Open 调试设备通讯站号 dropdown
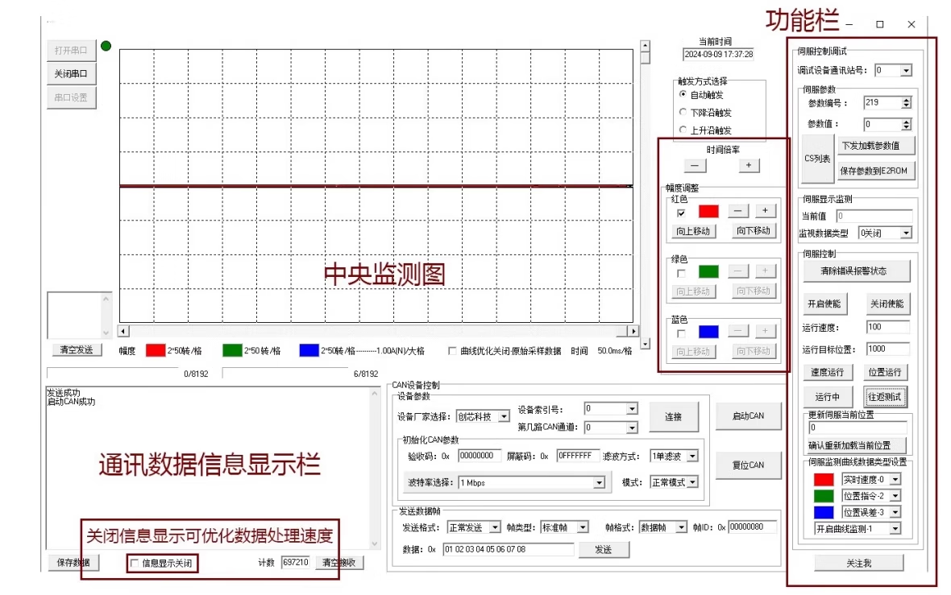Image resolution: width=951 pixels, height=595 pixels. pyautogui.click(x=906, y=71)
